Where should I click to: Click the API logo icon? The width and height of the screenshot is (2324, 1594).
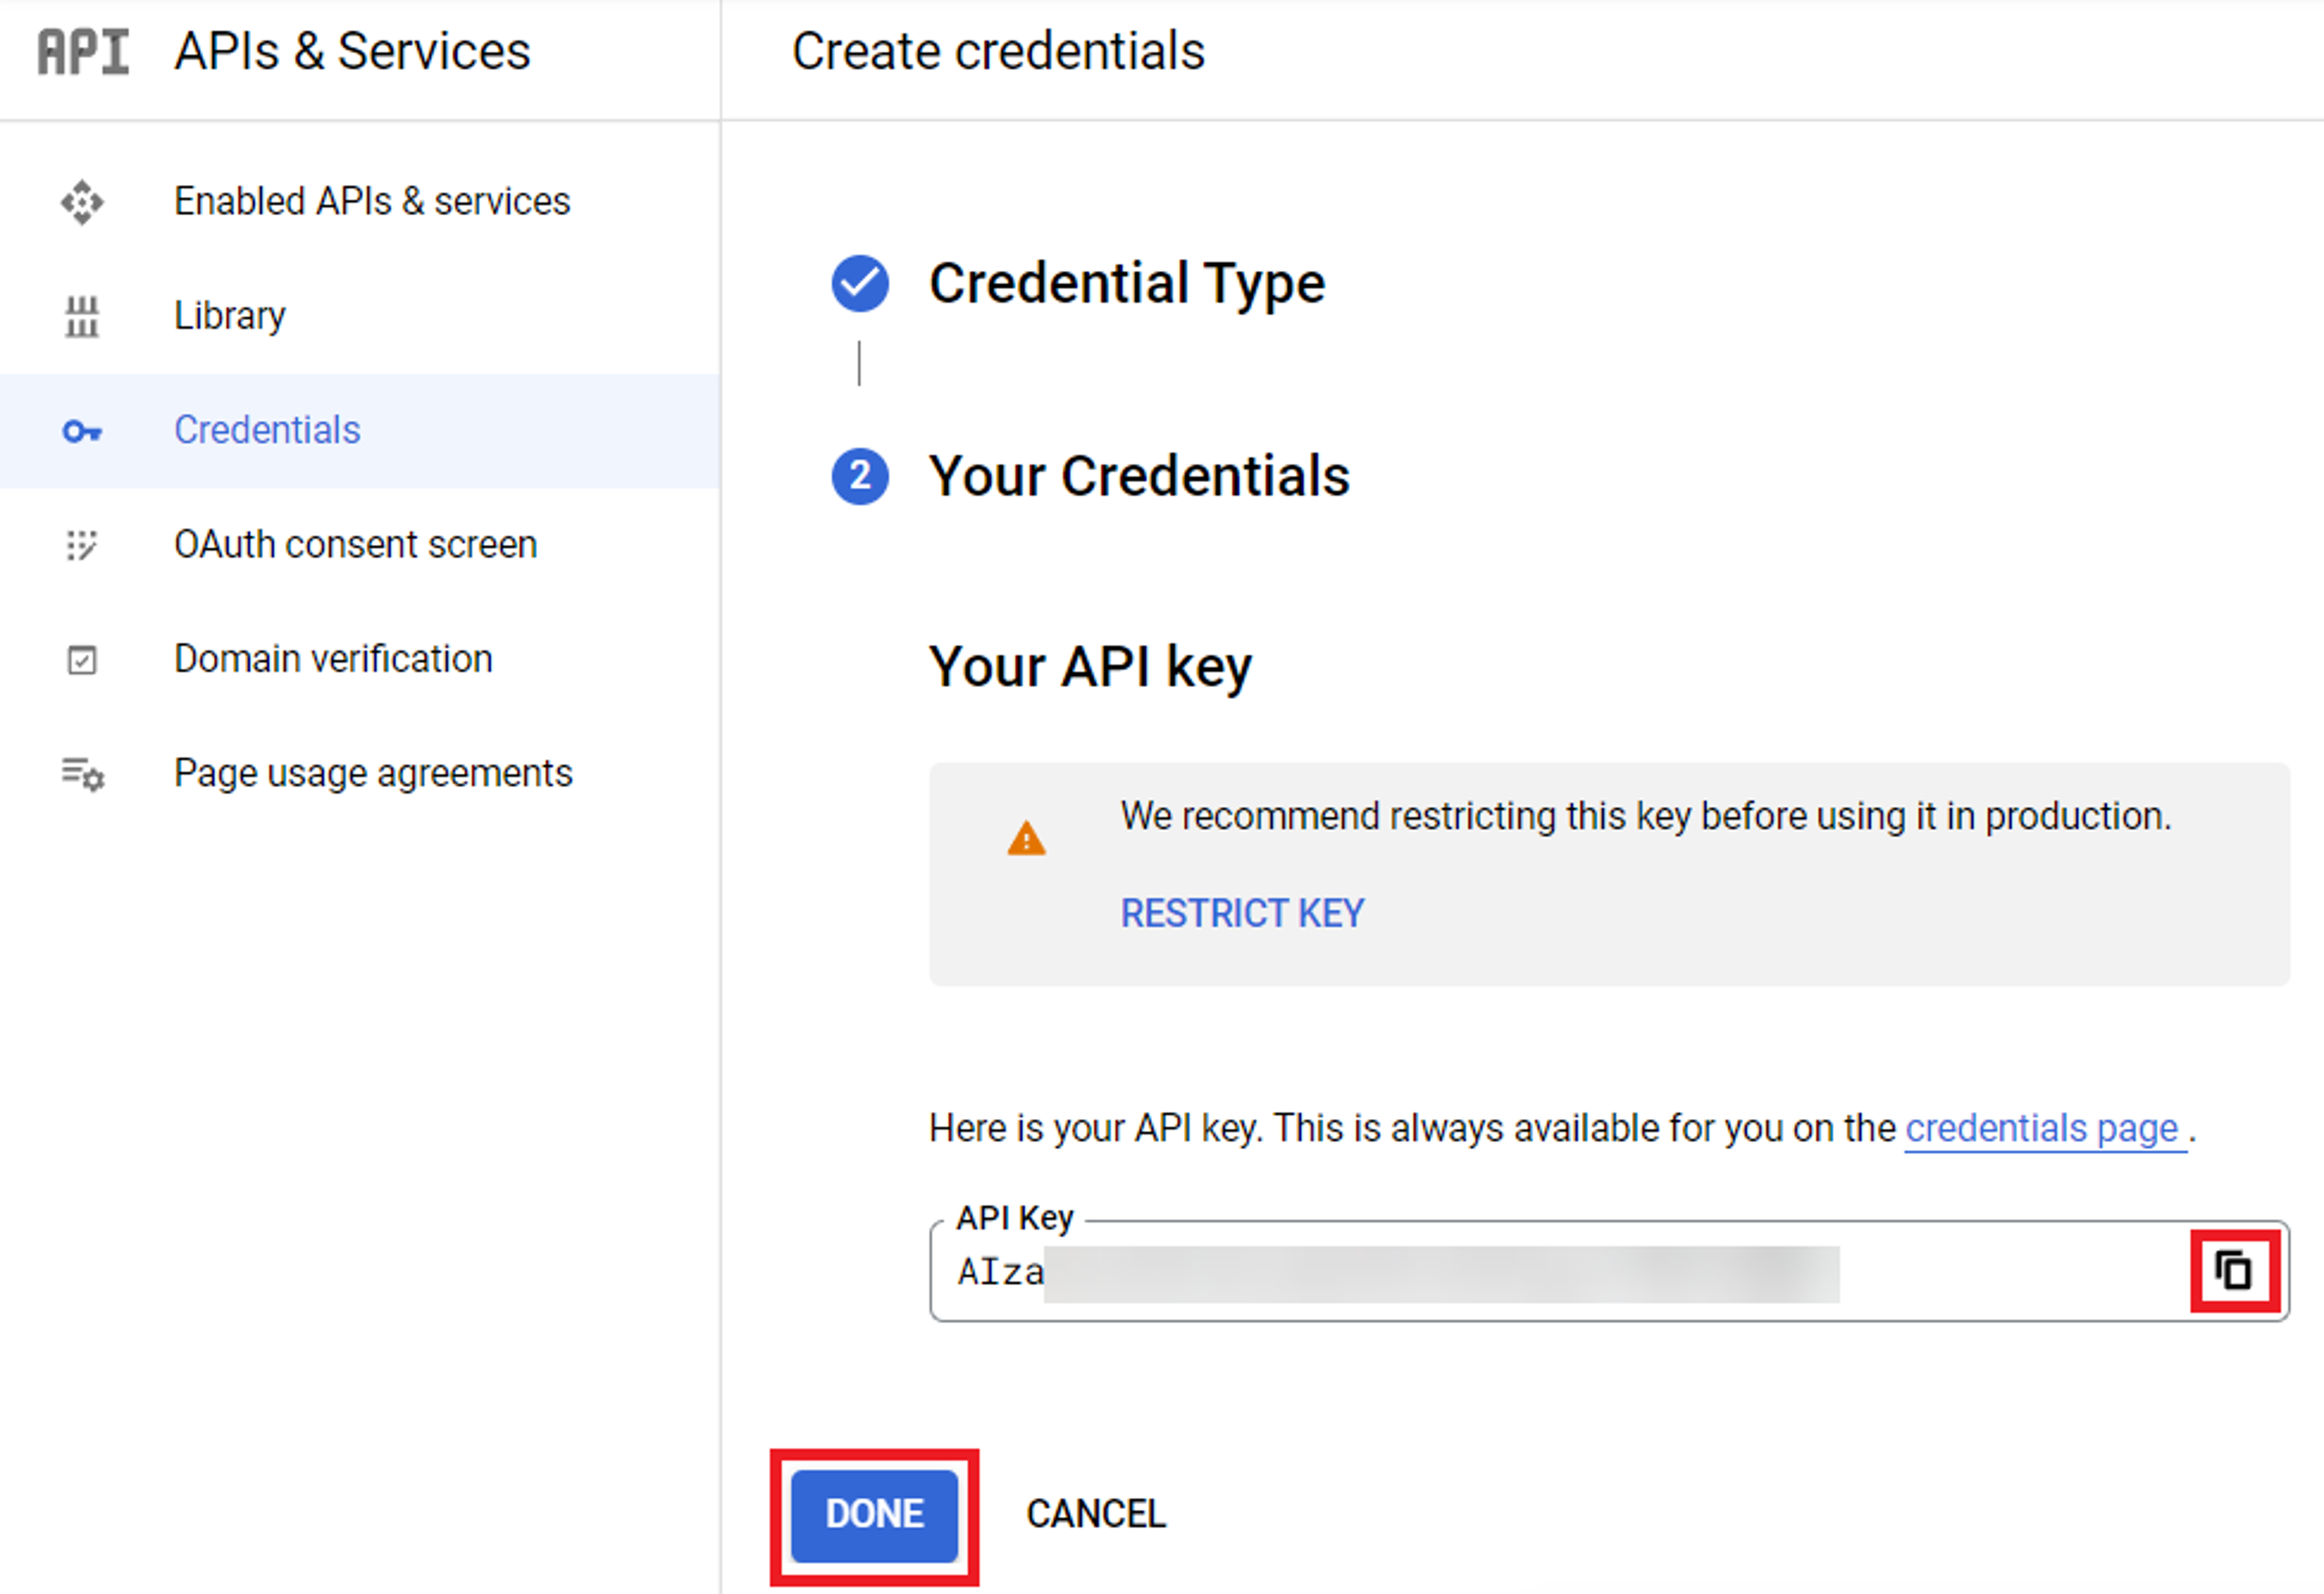tap(83, 51)
